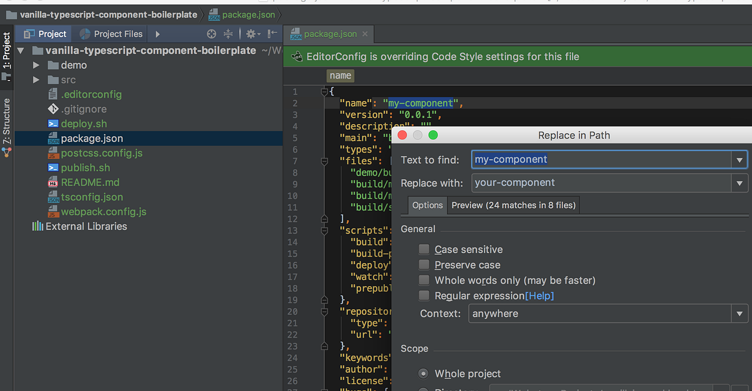Viewport: 752px width, 391px height.
Task: Select the webpack.config.js file
Action: click(103, 212)
